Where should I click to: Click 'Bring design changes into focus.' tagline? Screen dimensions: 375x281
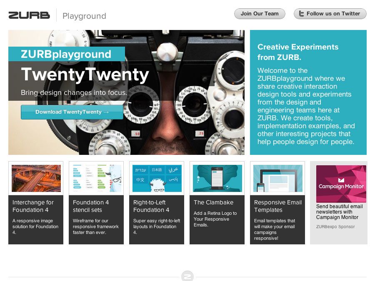[x=74, y=92]
